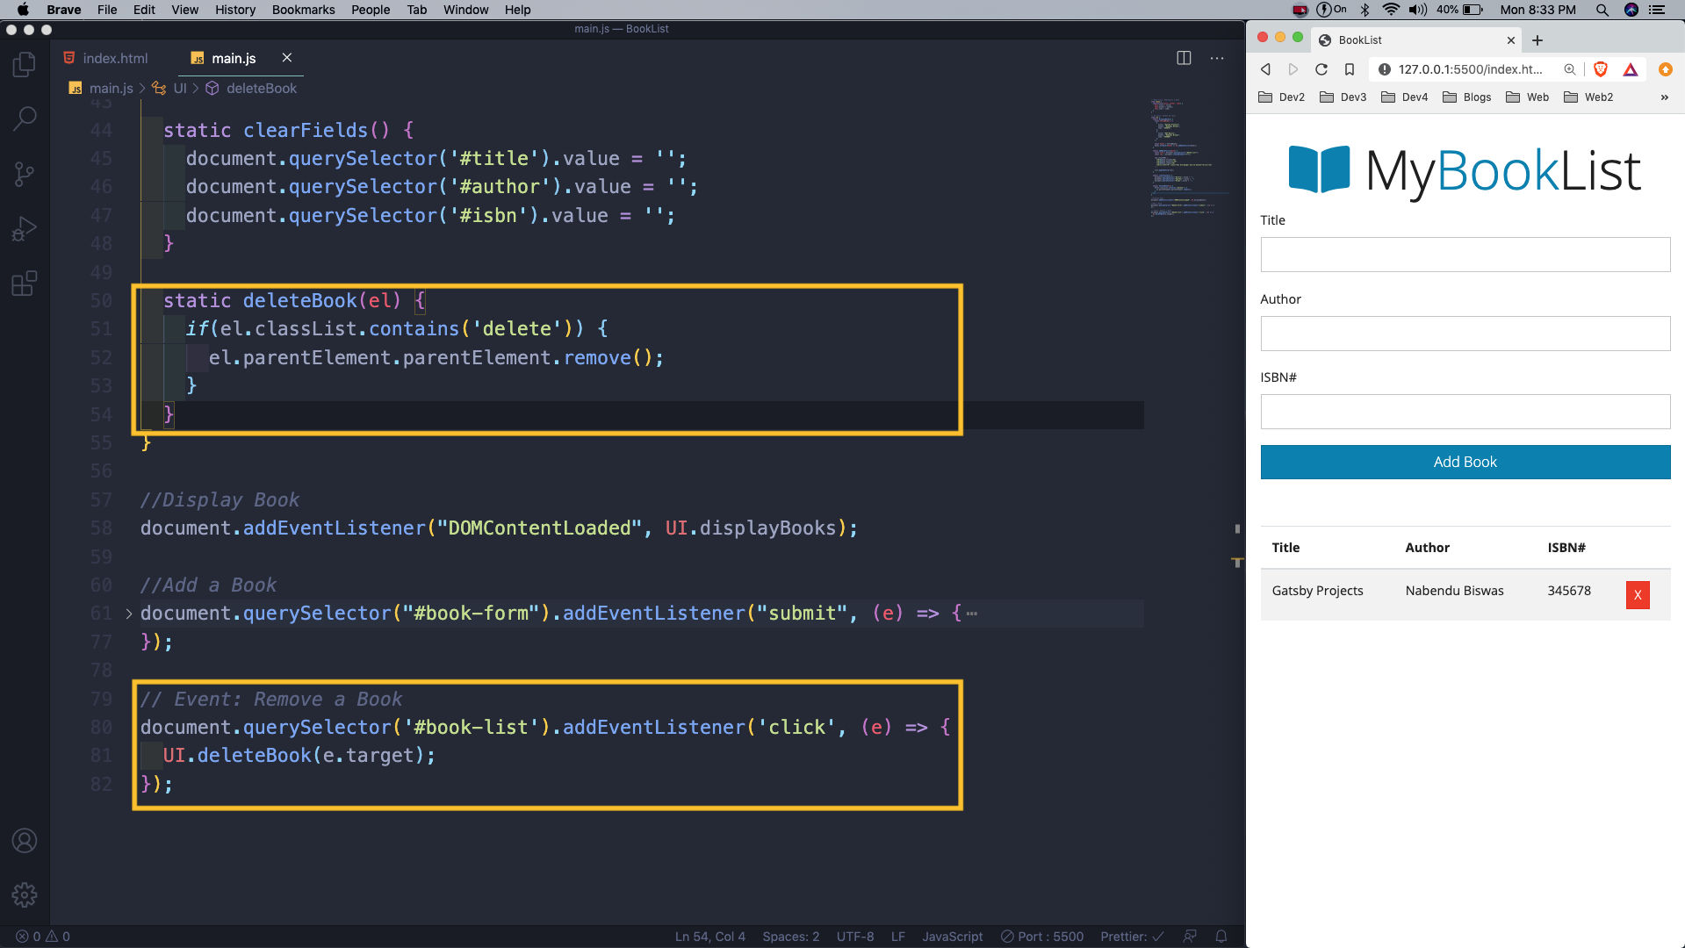Open Brave Rewards triangle icon
The image size is (1685, 948).
pos(1631,69)
